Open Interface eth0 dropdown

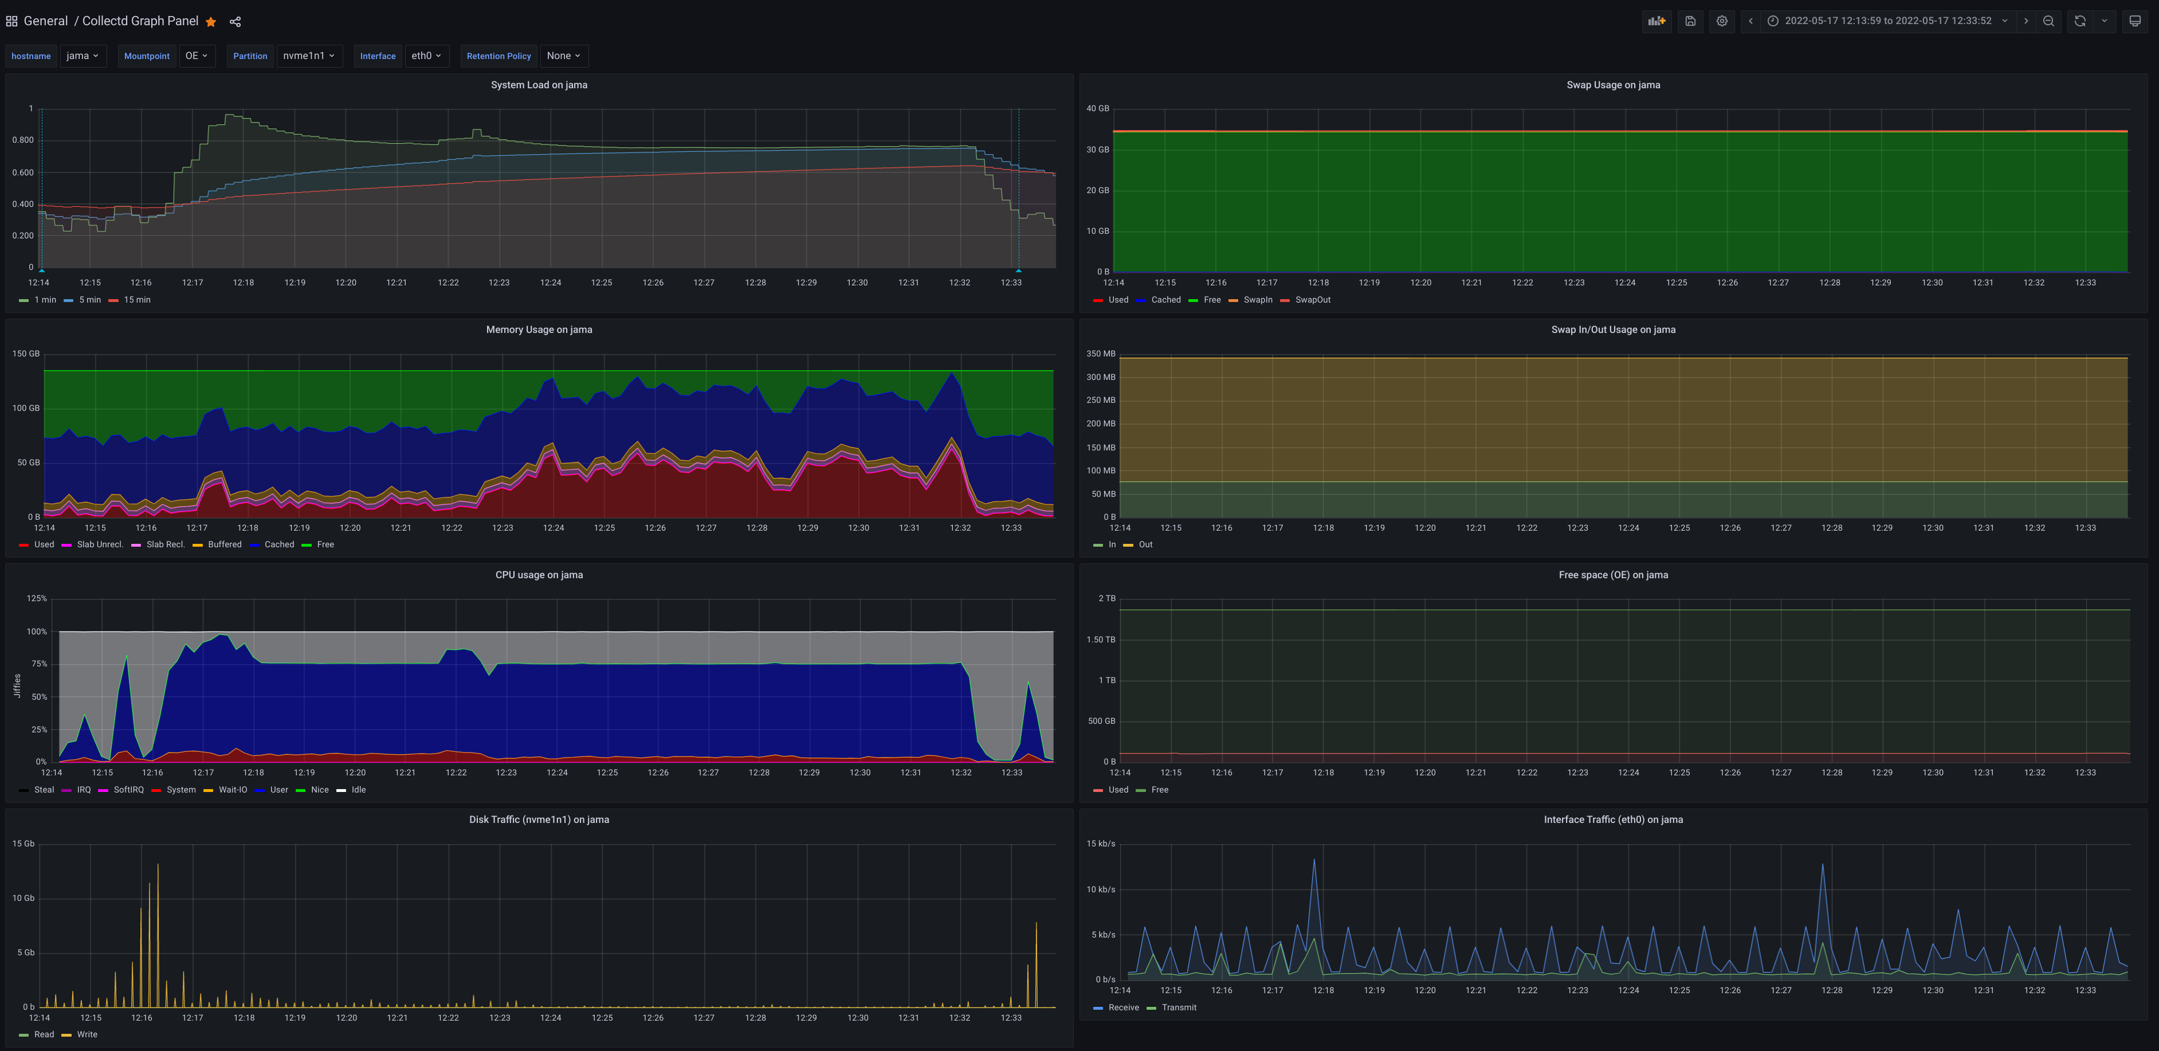427,56
